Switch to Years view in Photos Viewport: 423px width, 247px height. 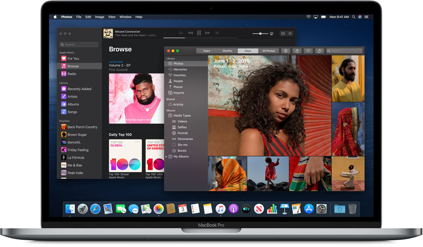pos(206,51)
